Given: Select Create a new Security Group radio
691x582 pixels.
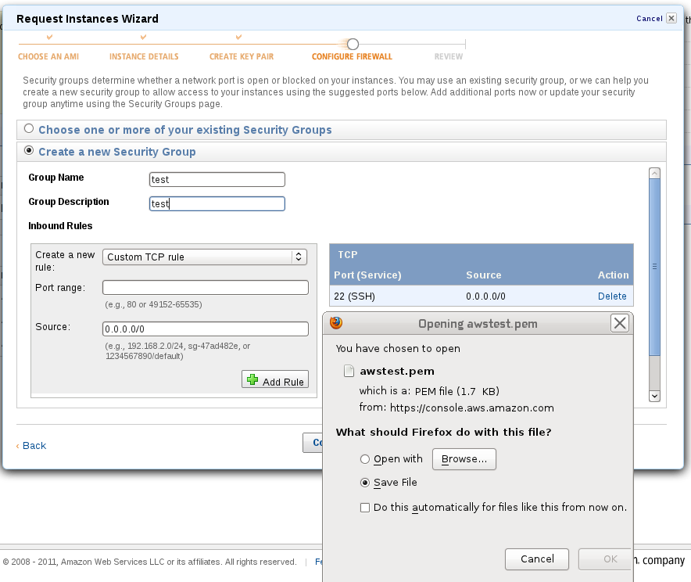Looking at the screenshot, I should coord(29,150).
